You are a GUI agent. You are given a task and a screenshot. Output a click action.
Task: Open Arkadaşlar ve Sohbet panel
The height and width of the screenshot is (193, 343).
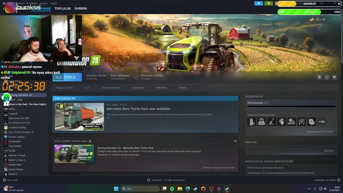click(327, 180)
